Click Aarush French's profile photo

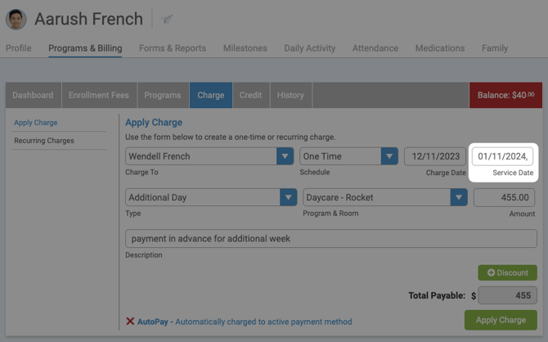click(16, 20)
